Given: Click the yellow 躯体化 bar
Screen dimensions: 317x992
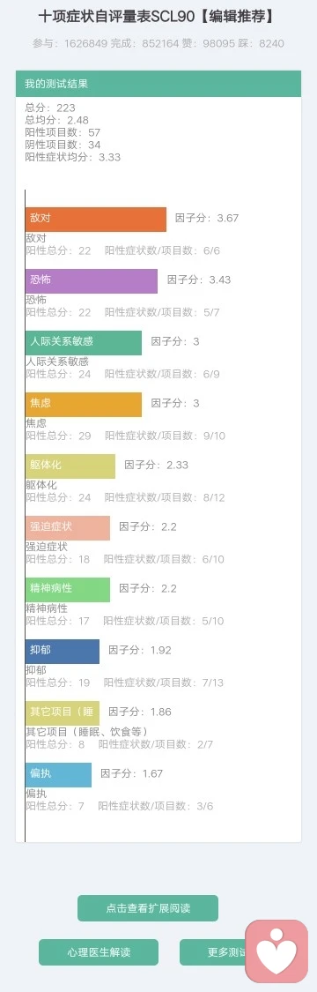Looking at the screenshot, I should [70, 465].
